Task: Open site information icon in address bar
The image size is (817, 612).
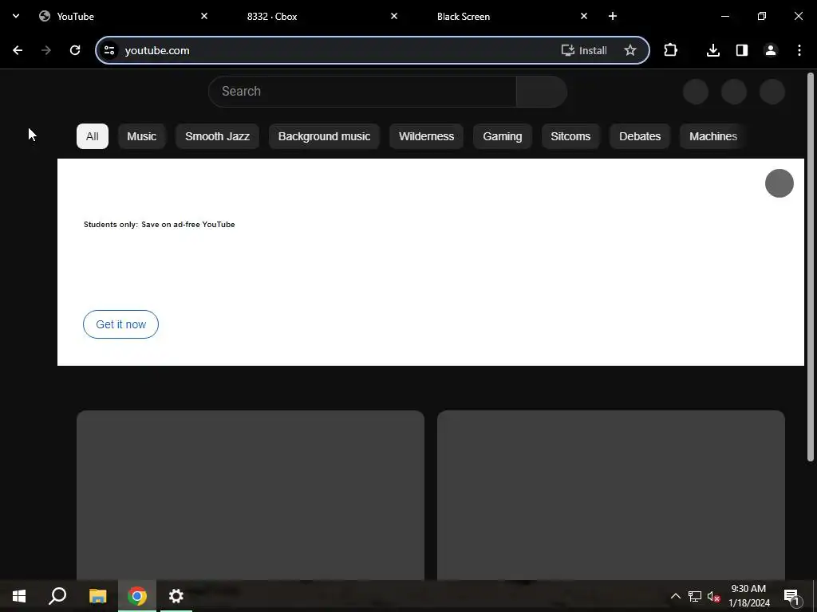Action: click(x=109, y=50)
